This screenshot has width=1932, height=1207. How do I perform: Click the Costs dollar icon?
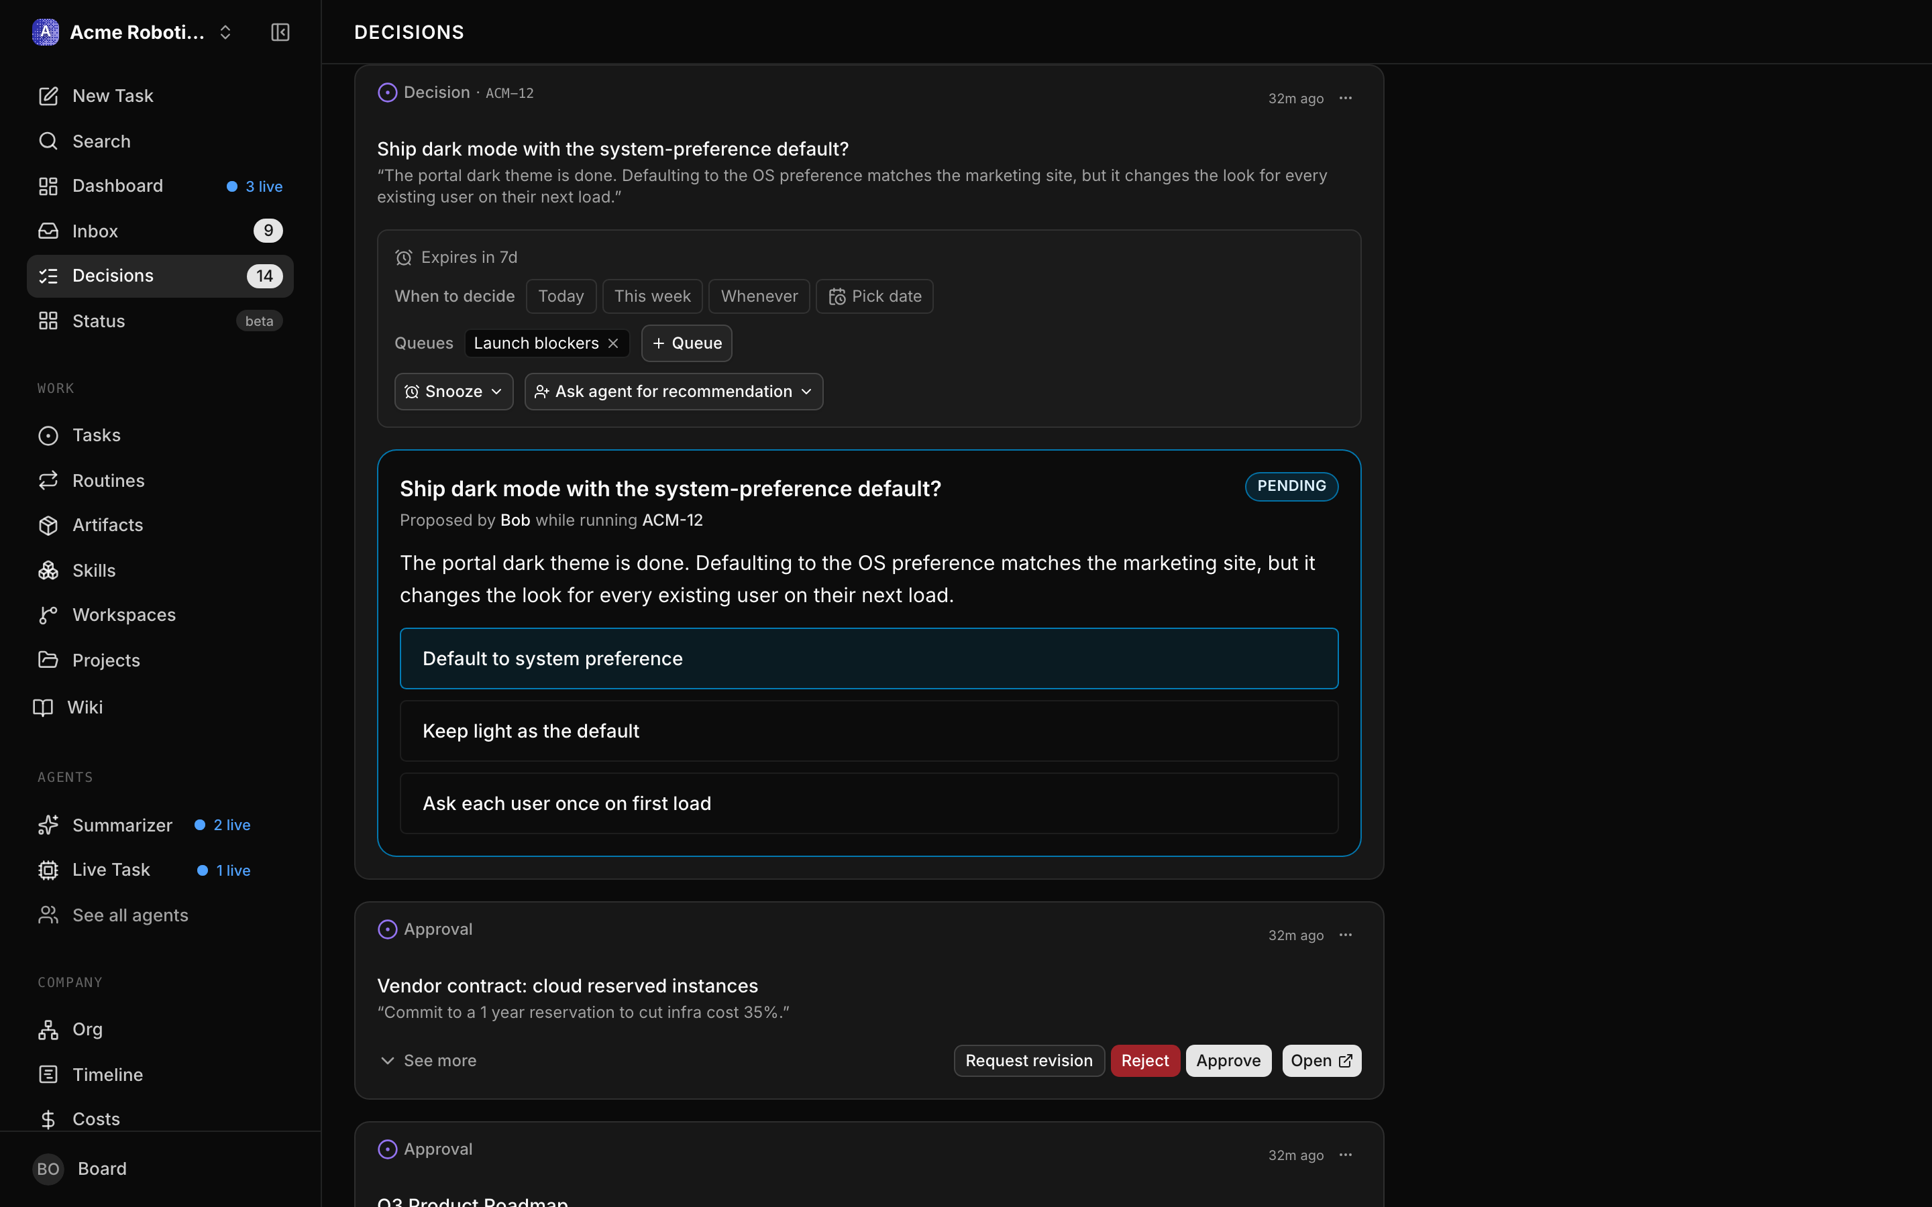[48, 1119]
